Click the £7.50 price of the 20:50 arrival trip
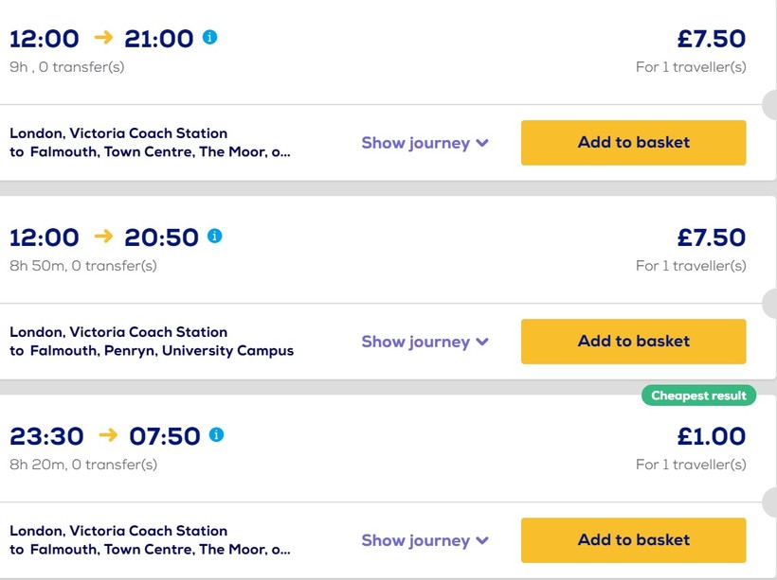Viewport: 777px width, 580px height. coord(711,237)
